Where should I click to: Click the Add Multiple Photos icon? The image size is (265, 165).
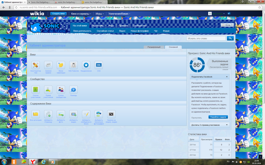tap(99, 114)
